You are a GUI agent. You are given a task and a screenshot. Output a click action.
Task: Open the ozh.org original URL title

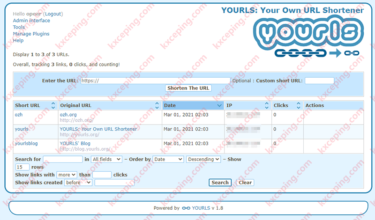[68, 115]
